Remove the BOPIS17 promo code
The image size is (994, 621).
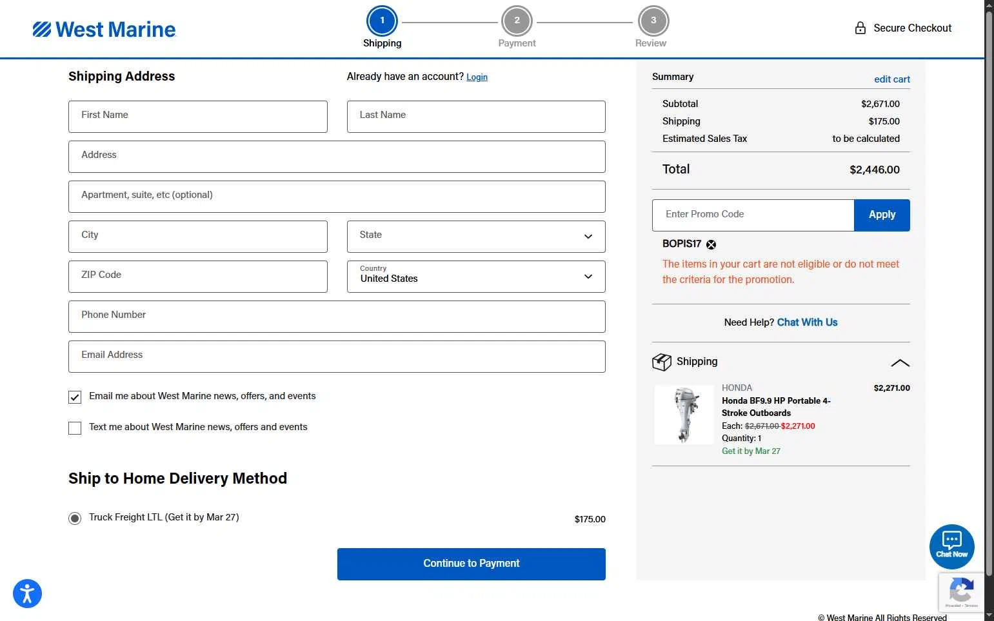(711, 244)
